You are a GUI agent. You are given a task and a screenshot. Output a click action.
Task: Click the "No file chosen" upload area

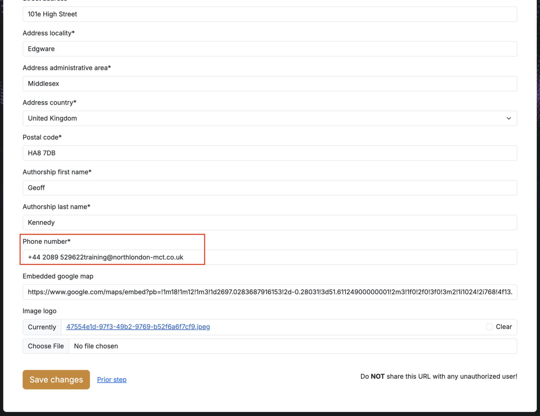click(96, 346)
